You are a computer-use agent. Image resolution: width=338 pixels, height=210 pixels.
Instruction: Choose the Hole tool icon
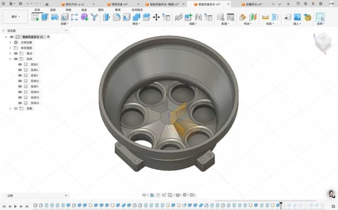65,17
